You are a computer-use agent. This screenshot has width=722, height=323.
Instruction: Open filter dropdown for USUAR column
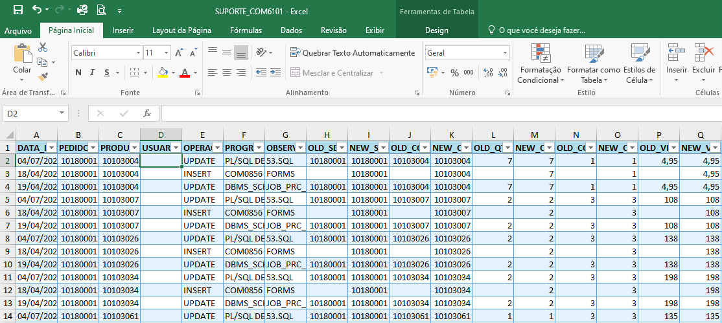point(176,148)
